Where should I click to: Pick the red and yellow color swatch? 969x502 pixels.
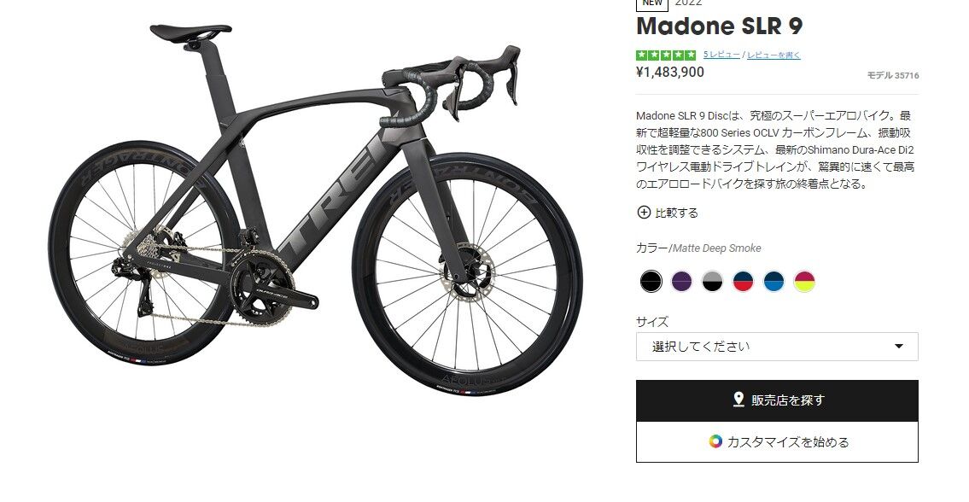tap(804, 281)
